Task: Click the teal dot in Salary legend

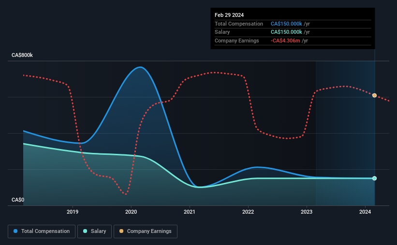Action: [x=85, y=231]
